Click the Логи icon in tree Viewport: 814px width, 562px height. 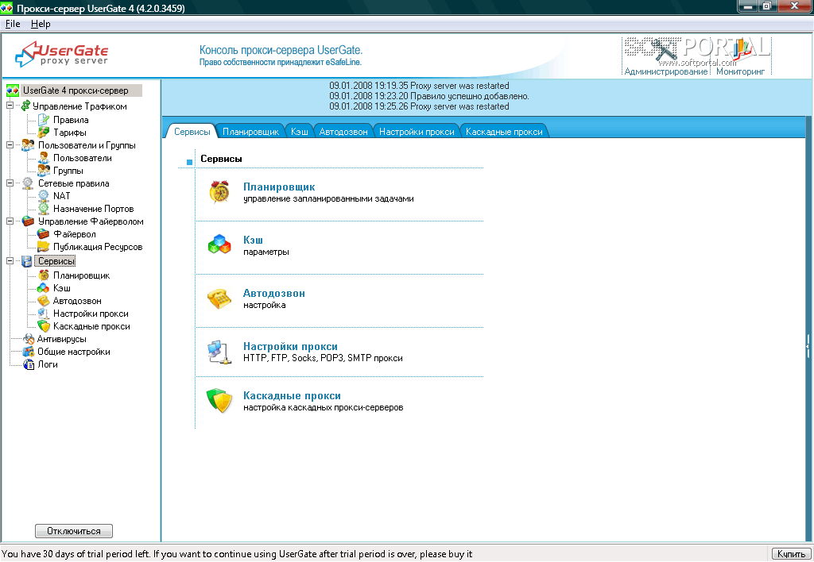[x=29, y=364]
